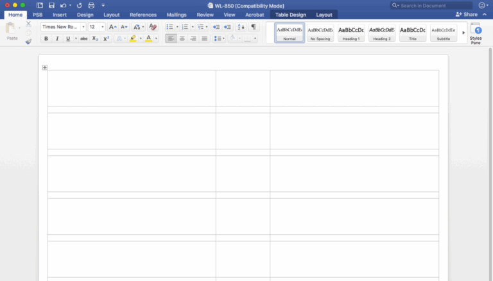Viewport: 493px width, 281px height.
Task: Open font color dropdown arrow
Action: [156, 38]
